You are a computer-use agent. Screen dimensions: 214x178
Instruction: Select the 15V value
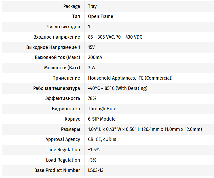pos(91,47)
